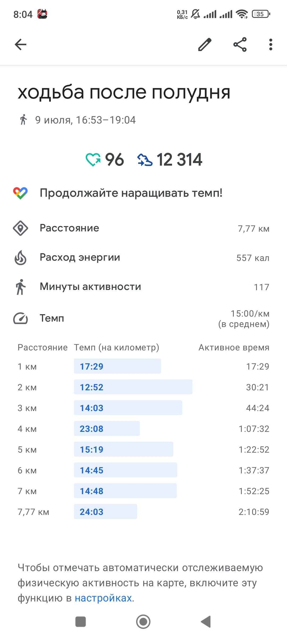Tap the Темп speedometer icon
Image resolution: width=287 pixels, height=639 pixels.
(20, 318)
